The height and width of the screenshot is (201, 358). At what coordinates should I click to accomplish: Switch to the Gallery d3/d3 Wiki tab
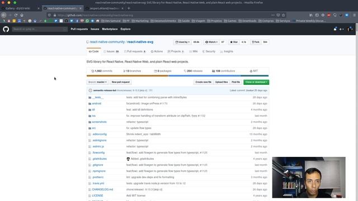(20, 8)
